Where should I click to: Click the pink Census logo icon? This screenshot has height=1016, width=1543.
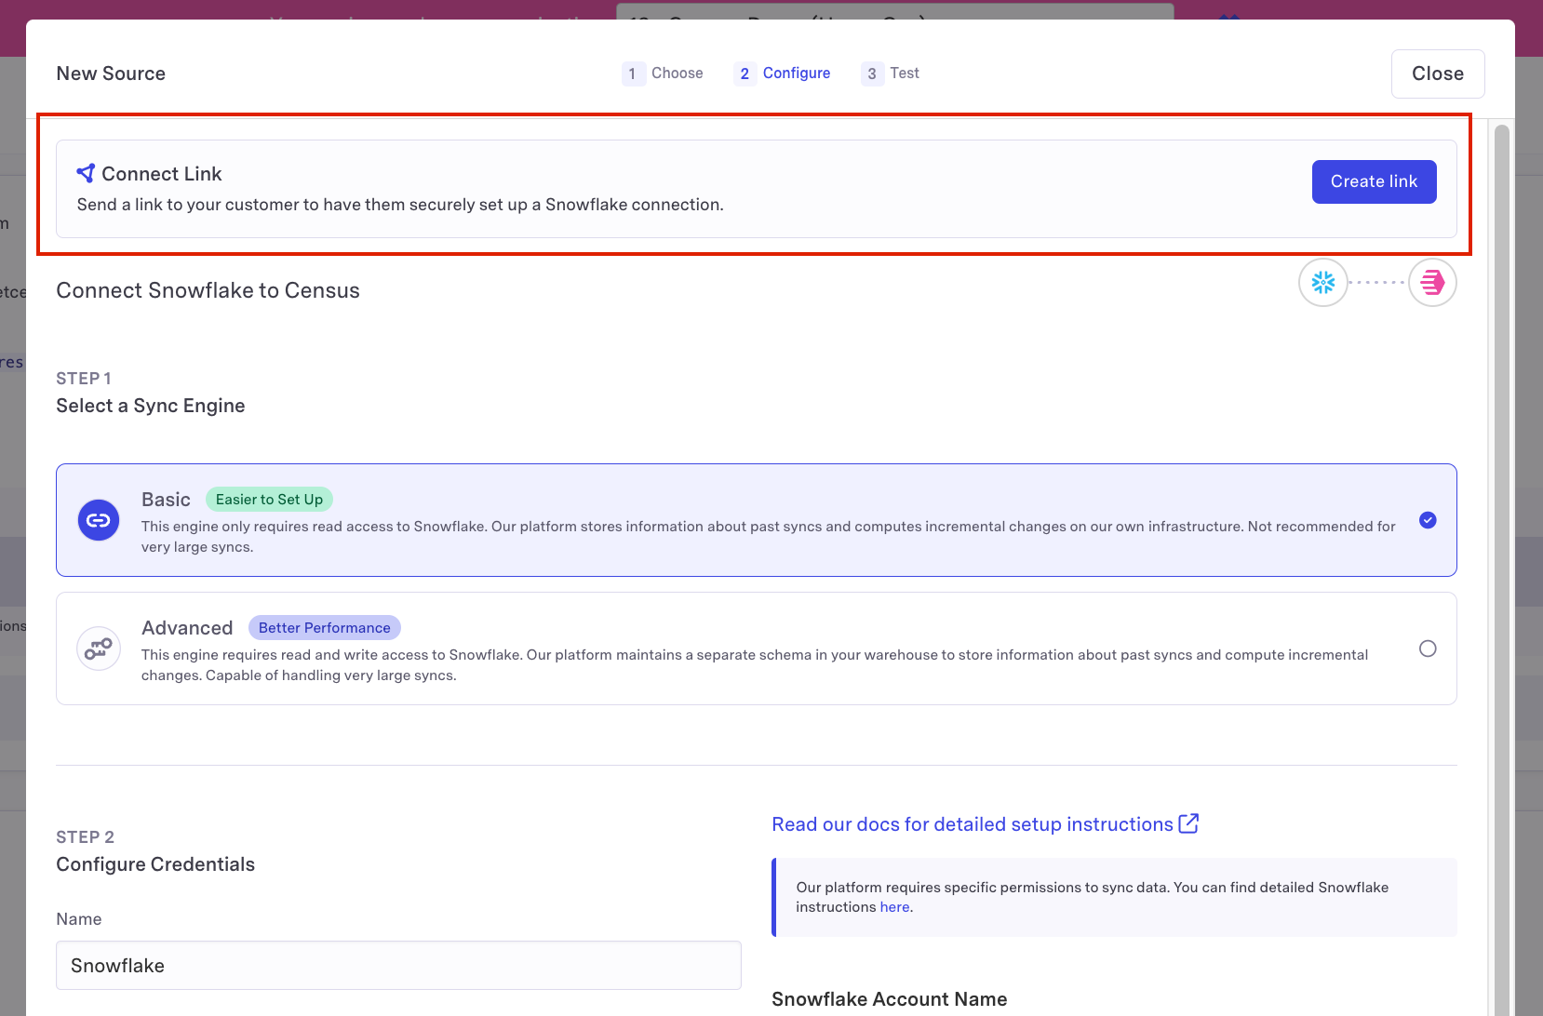pos(1432,282)
